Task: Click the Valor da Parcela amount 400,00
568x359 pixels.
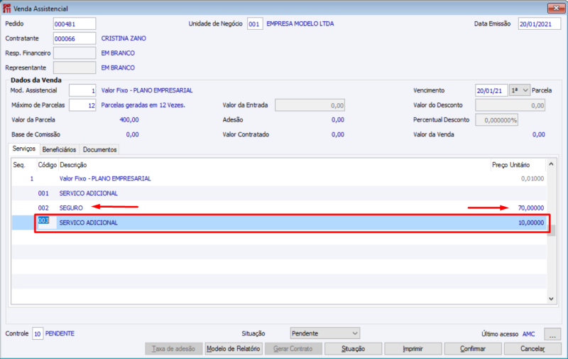Action: 129,119
